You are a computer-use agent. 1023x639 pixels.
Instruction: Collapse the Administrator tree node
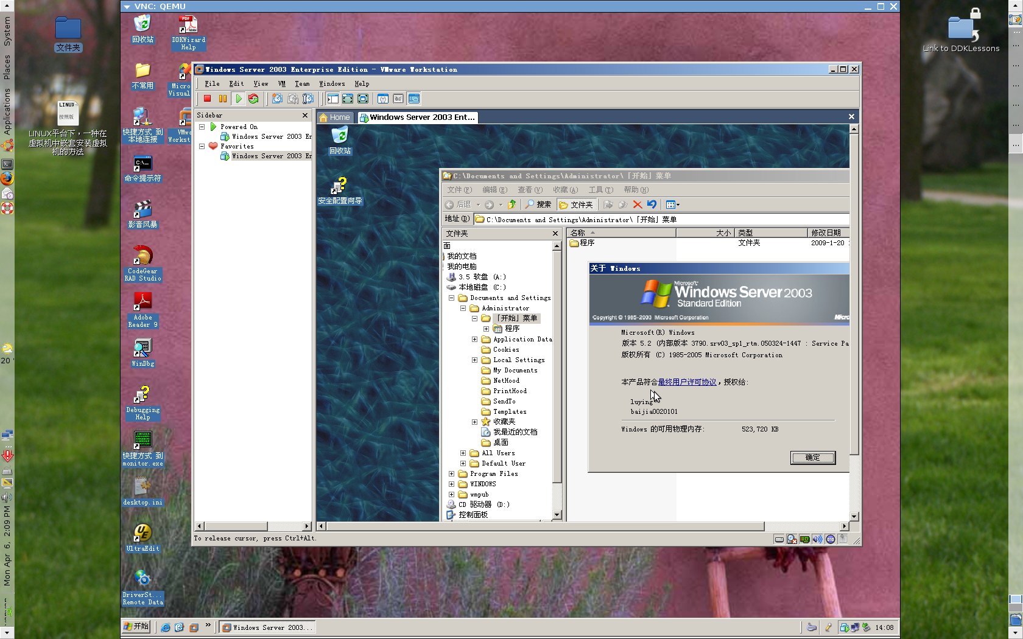click(x=463, y=308)
